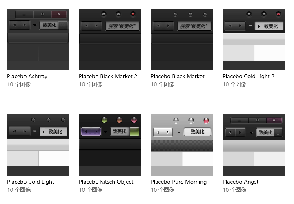294x204 pixels.
Task: Click the "Placebo Pure Morning" name label
Action: (178, 182)
